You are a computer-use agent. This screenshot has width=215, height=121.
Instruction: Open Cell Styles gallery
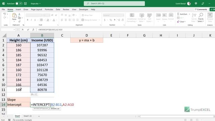149,17
